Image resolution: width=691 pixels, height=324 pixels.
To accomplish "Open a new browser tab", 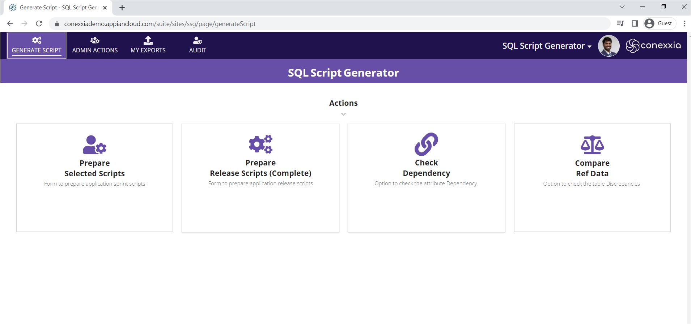I will 122,8.
